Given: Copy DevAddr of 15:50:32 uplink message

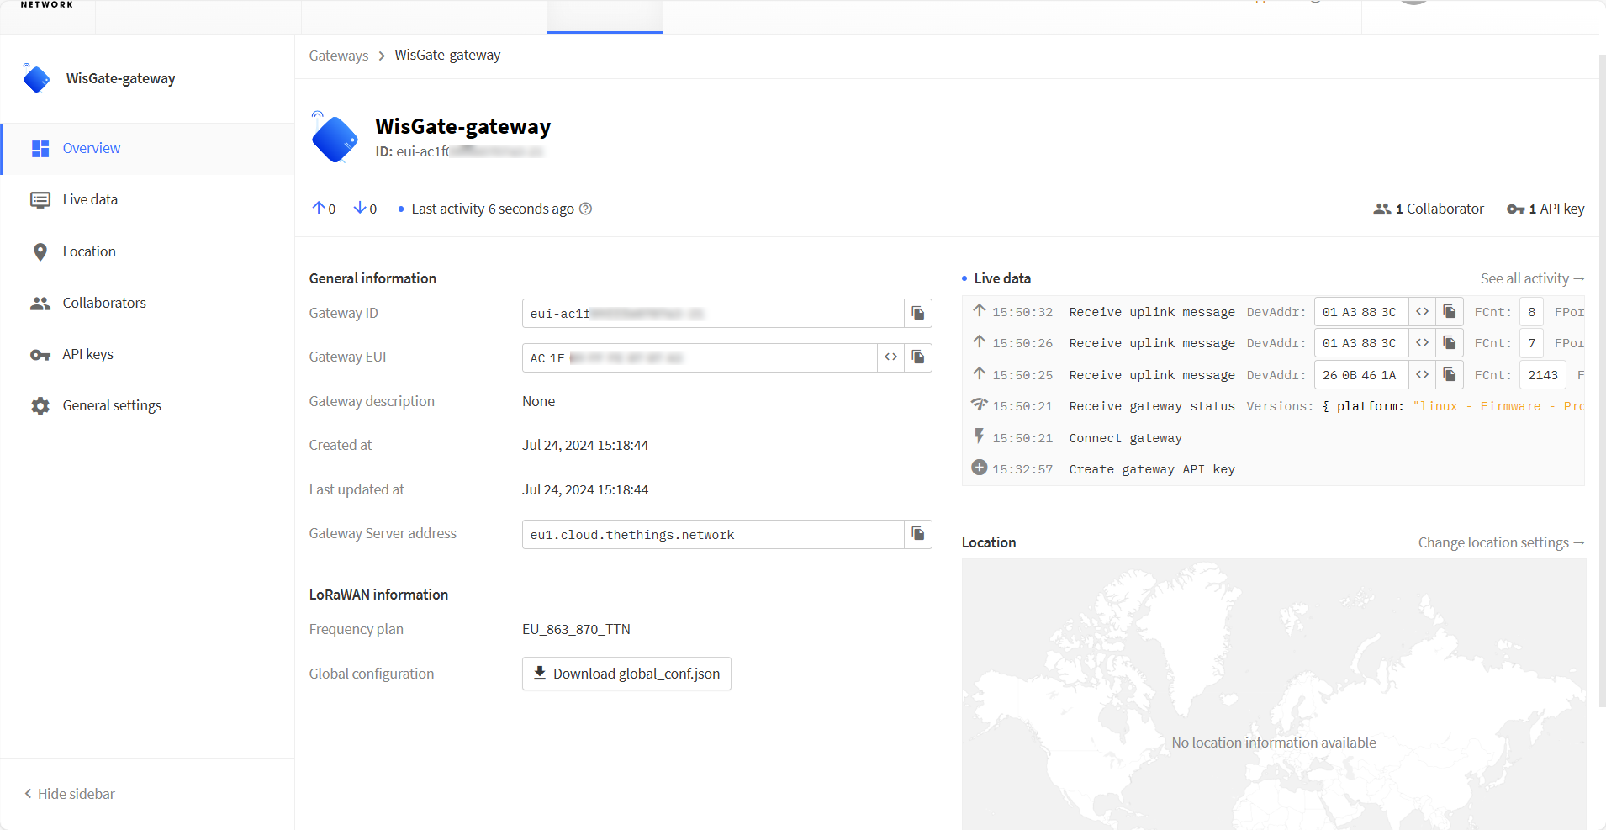Looking at the screenshot, I should click(1450, 312).
